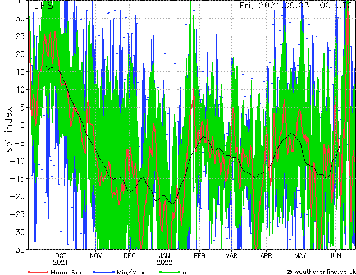Click the blue Min/Max legend line

[104, 272]
